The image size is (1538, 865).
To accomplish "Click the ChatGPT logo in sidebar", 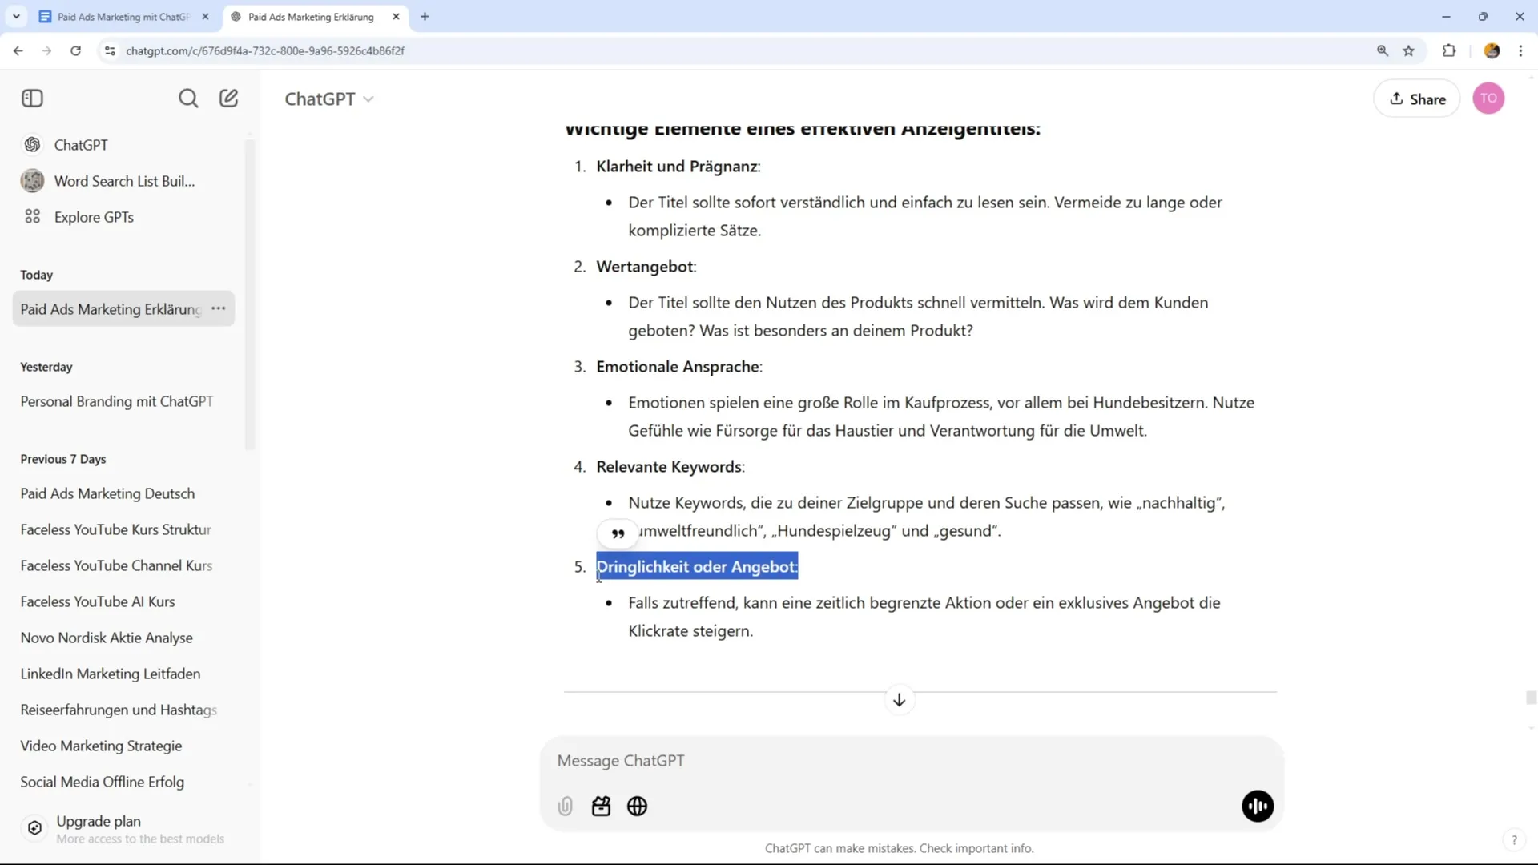I will (x=33, y=145).
